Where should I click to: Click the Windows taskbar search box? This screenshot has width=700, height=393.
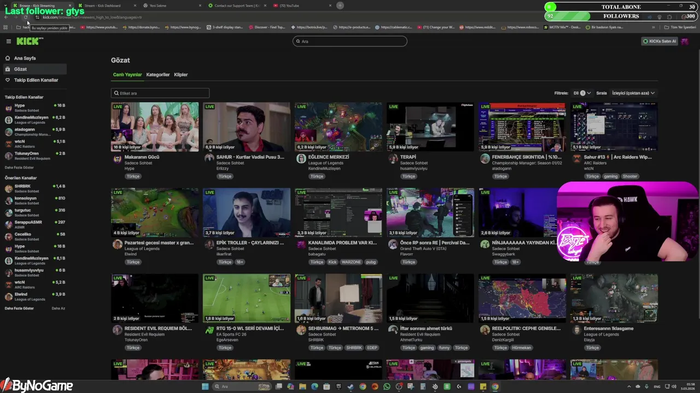click(x=242, y=386)
